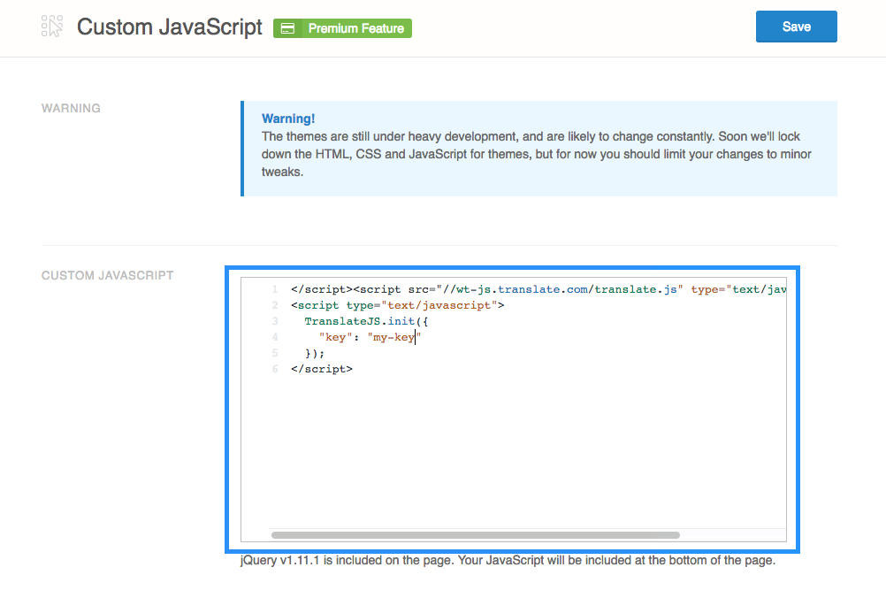Viewport: 886px width, 598px height.
Task: Click the jQuery v1.11.1 note below editor
Action: click(x=507, y=560)
